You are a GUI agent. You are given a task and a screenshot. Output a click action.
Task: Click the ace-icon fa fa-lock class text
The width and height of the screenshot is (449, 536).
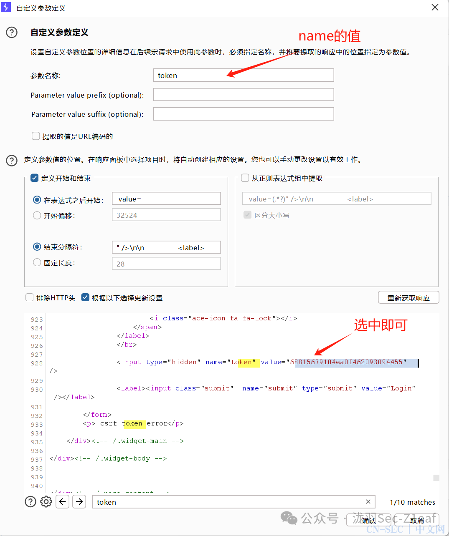point(232,318)
